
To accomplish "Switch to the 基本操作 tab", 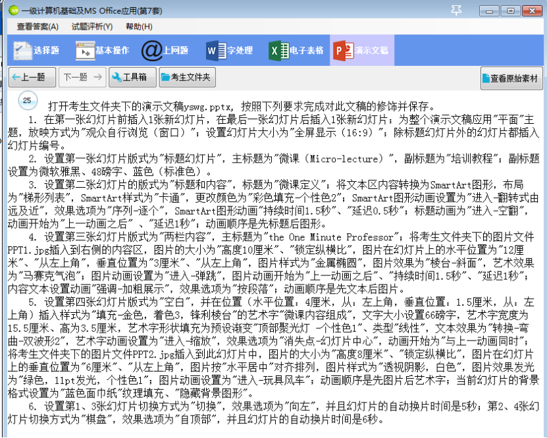I will click(x=102, y=50).
